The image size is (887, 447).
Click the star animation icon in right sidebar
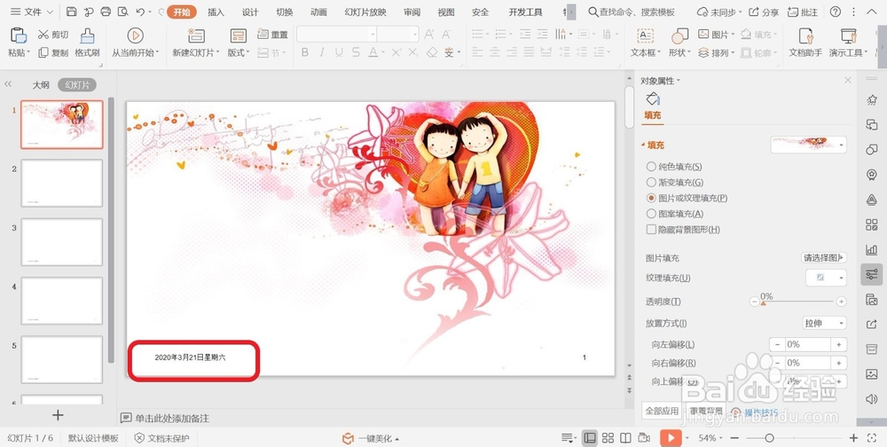pos(872,100)
